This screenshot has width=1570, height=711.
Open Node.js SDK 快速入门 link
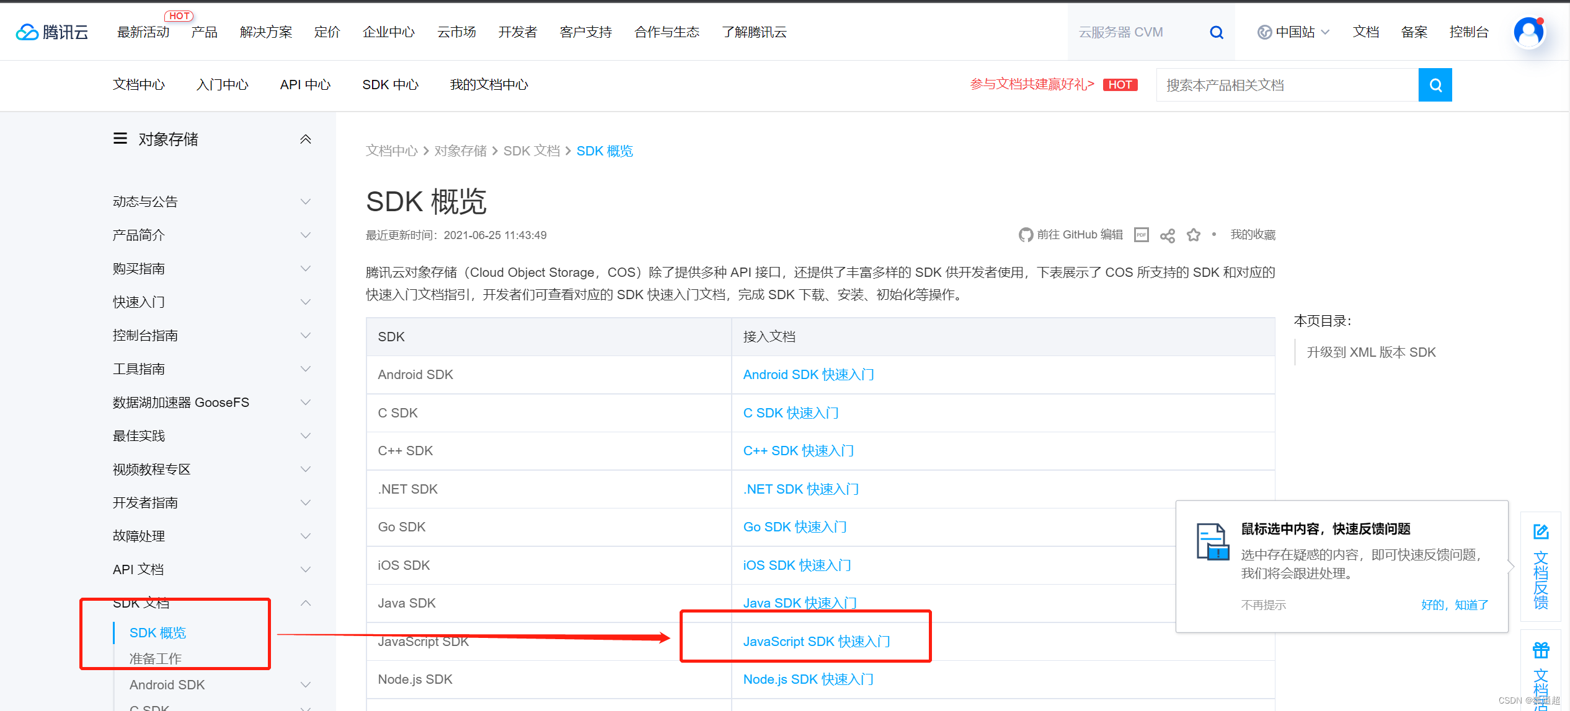[809, 679]
